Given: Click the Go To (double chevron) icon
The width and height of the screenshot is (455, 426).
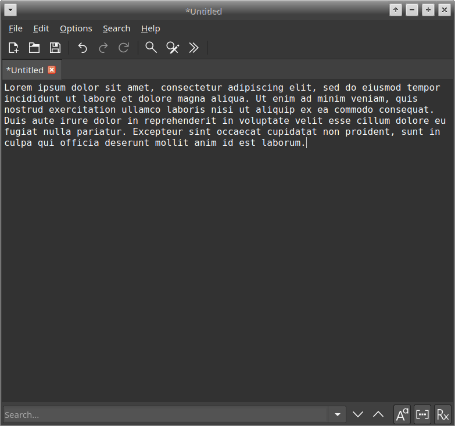Looking at the screenshot, I should coord(194,48).
